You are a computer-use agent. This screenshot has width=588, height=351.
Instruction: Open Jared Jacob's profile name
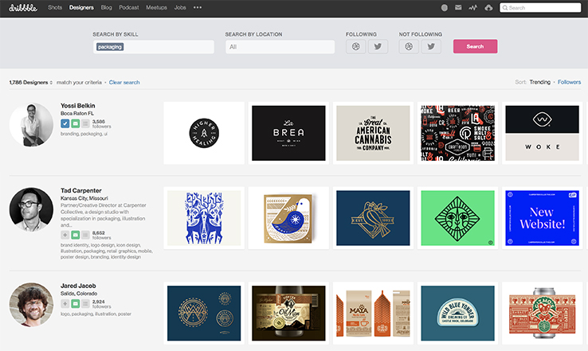point(78,286)
